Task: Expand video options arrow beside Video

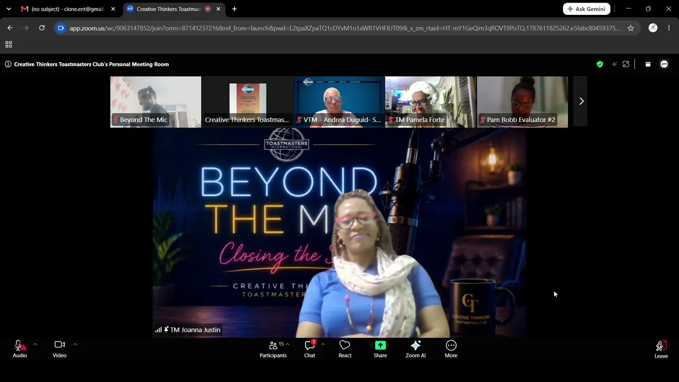Action: pyautogui.click(x=75, y=344)
